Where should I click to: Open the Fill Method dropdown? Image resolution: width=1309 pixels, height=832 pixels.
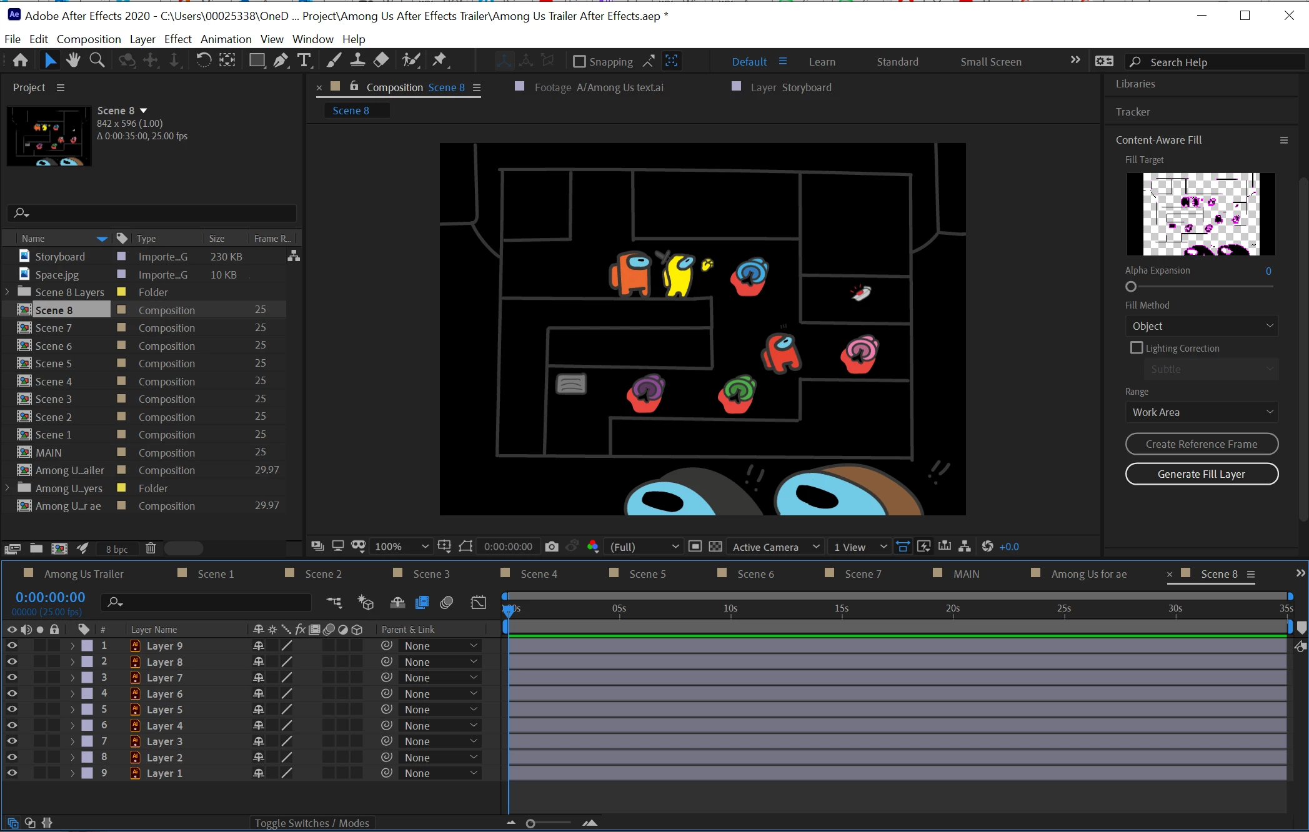coord(1201,326)
